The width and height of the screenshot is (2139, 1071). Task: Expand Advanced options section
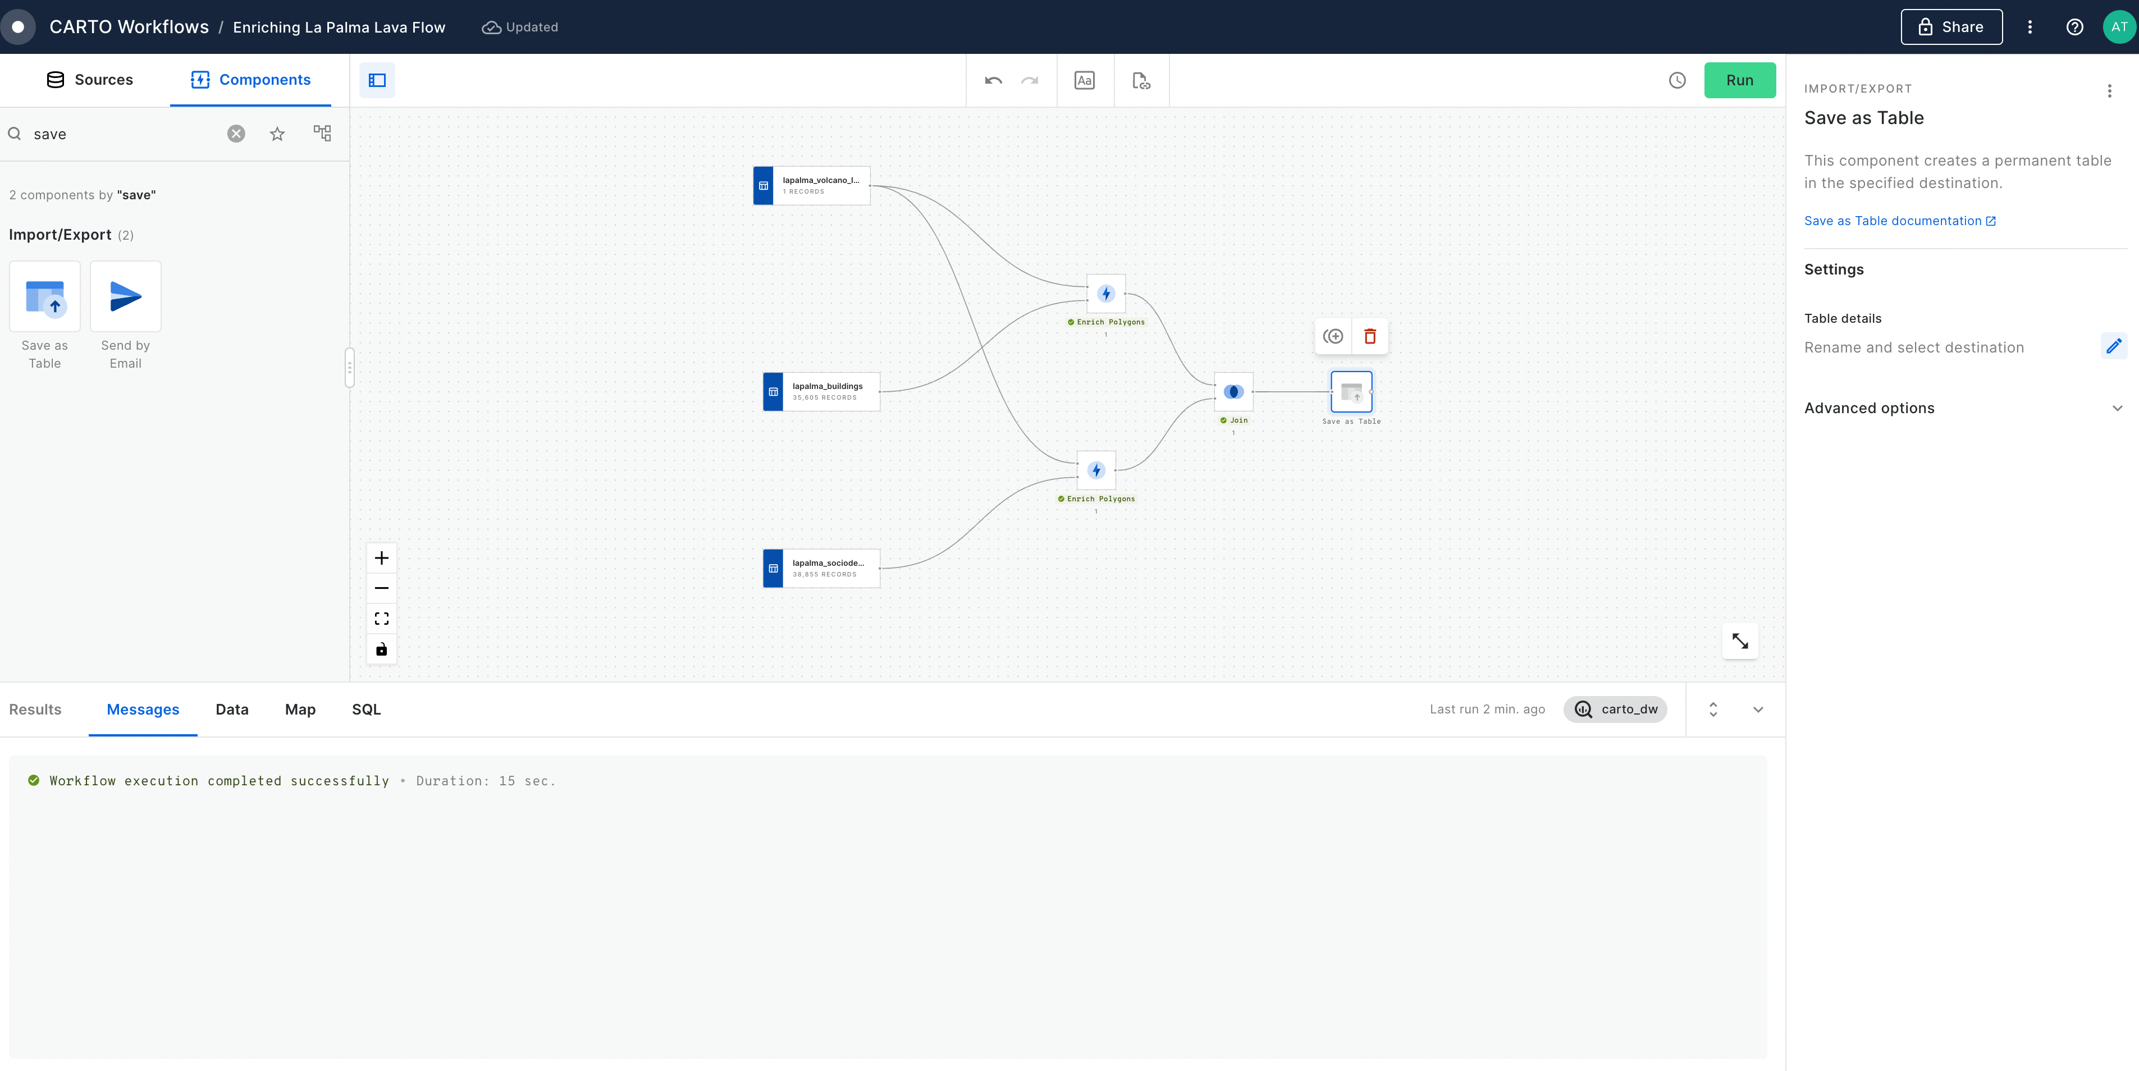pyautogui.click(x=1964, y=408)
